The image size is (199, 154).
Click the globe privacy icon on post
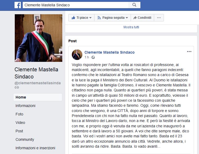click(x=93, y=57)
